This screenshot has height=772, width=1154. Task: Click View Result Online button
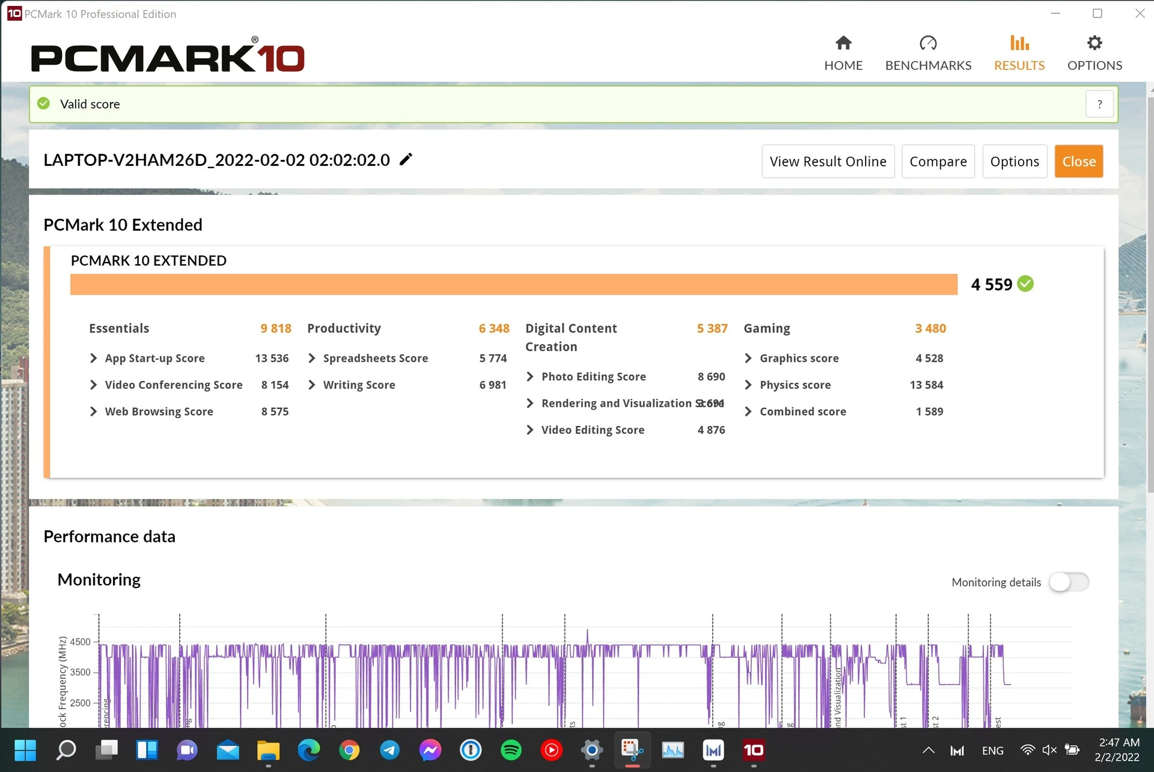828,162
